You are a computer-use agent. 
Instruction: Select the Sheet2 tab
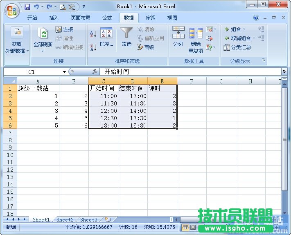[x=65, y=219]
